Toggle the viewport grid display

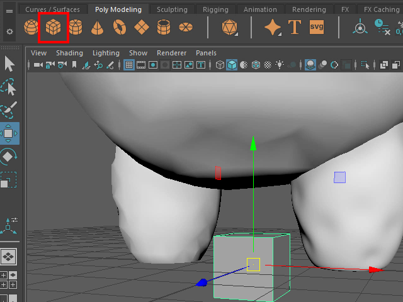click(x=128, y=65)
